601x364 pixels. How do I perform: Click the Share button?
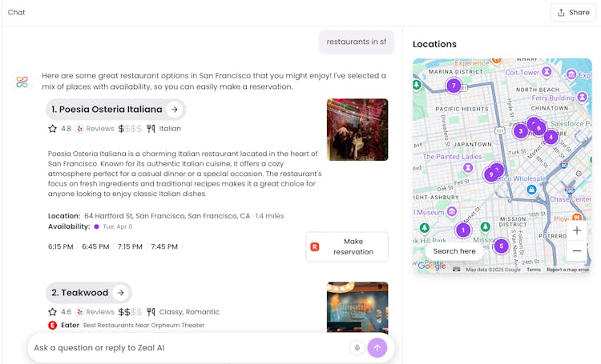571,13
